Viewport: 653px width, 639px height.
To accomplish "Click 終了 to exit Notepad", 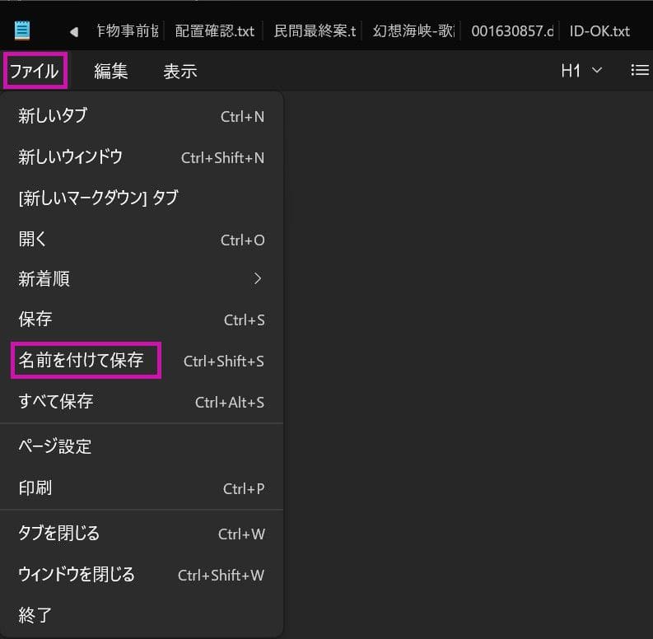I will coord(142,613).
